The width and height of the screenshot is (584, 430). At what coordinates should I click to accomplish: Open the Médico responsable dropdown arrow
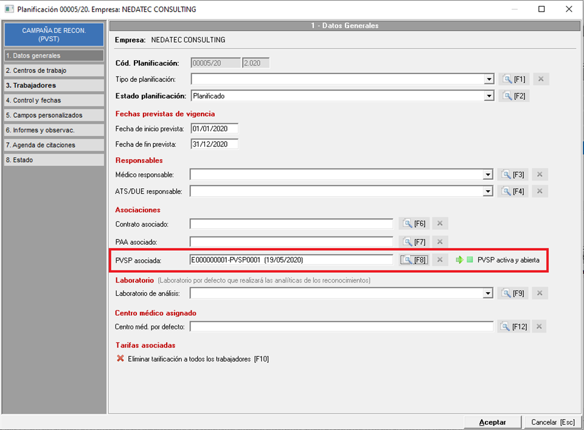point(488,175)
